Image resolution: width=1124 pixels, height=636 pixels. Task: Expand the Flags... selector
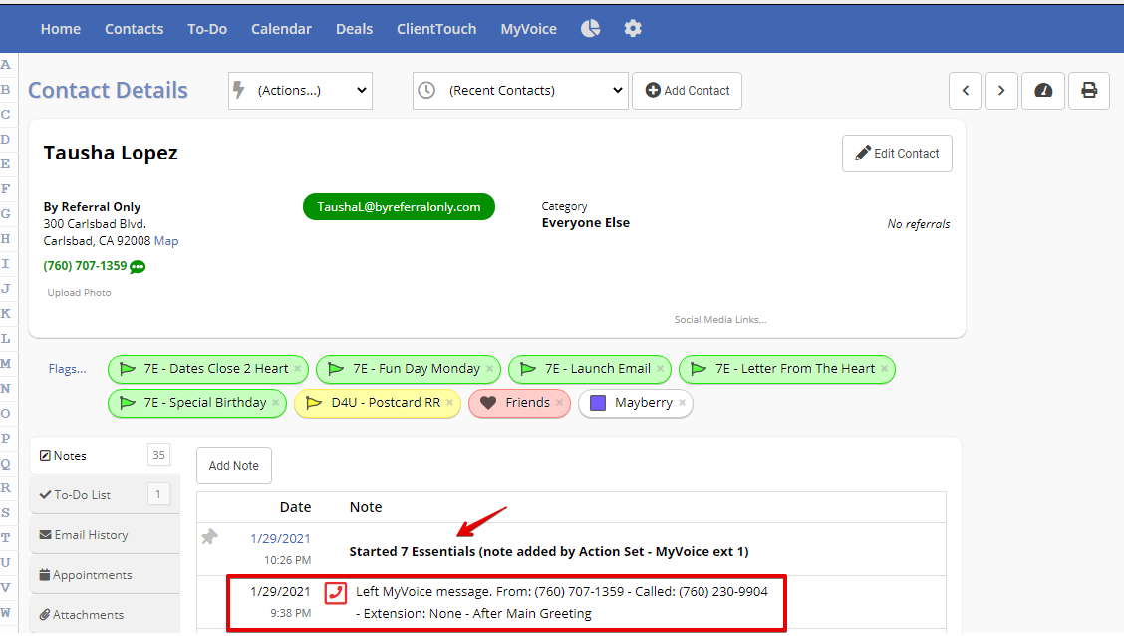(68, 369)
